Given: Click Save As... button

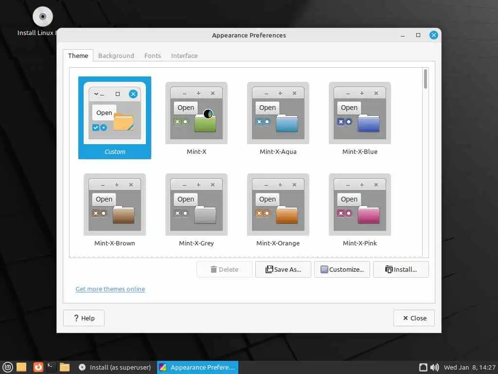Looking at the screenshot, I should pos(283,269).
